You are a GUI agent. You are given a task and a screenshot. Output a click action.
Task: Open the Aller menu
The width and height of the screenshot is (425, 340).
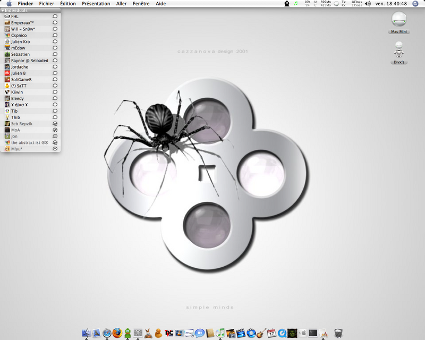coord(122,4)
